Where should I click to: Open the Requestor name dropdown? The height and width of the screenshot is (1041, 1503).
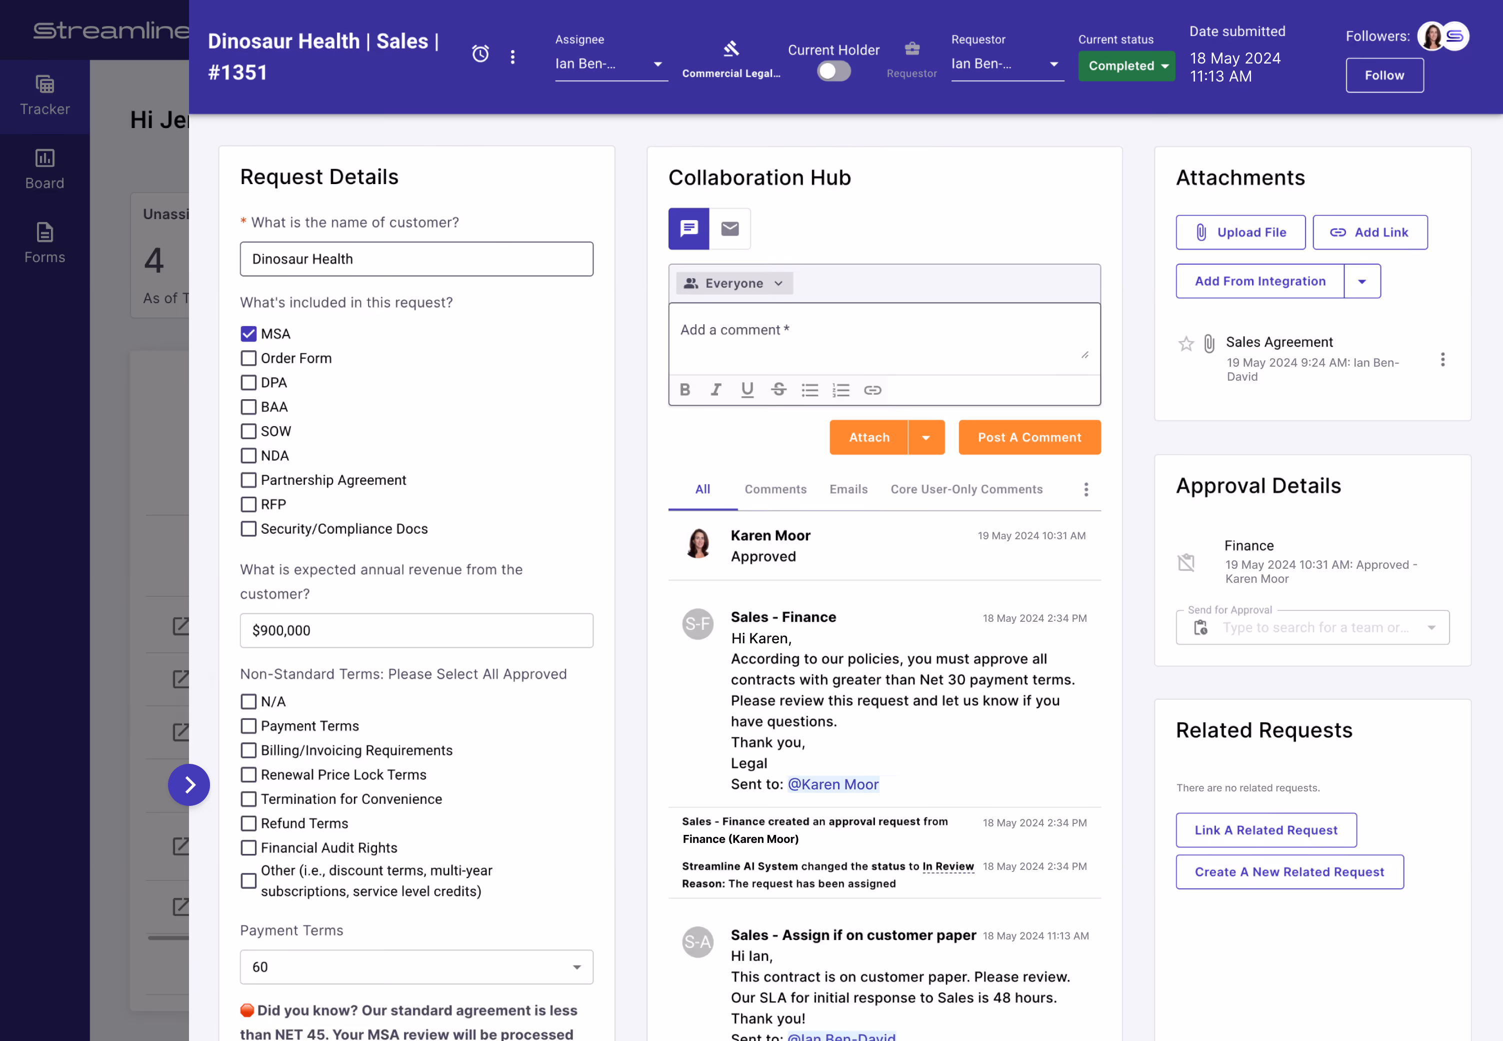click(1007, 64)
